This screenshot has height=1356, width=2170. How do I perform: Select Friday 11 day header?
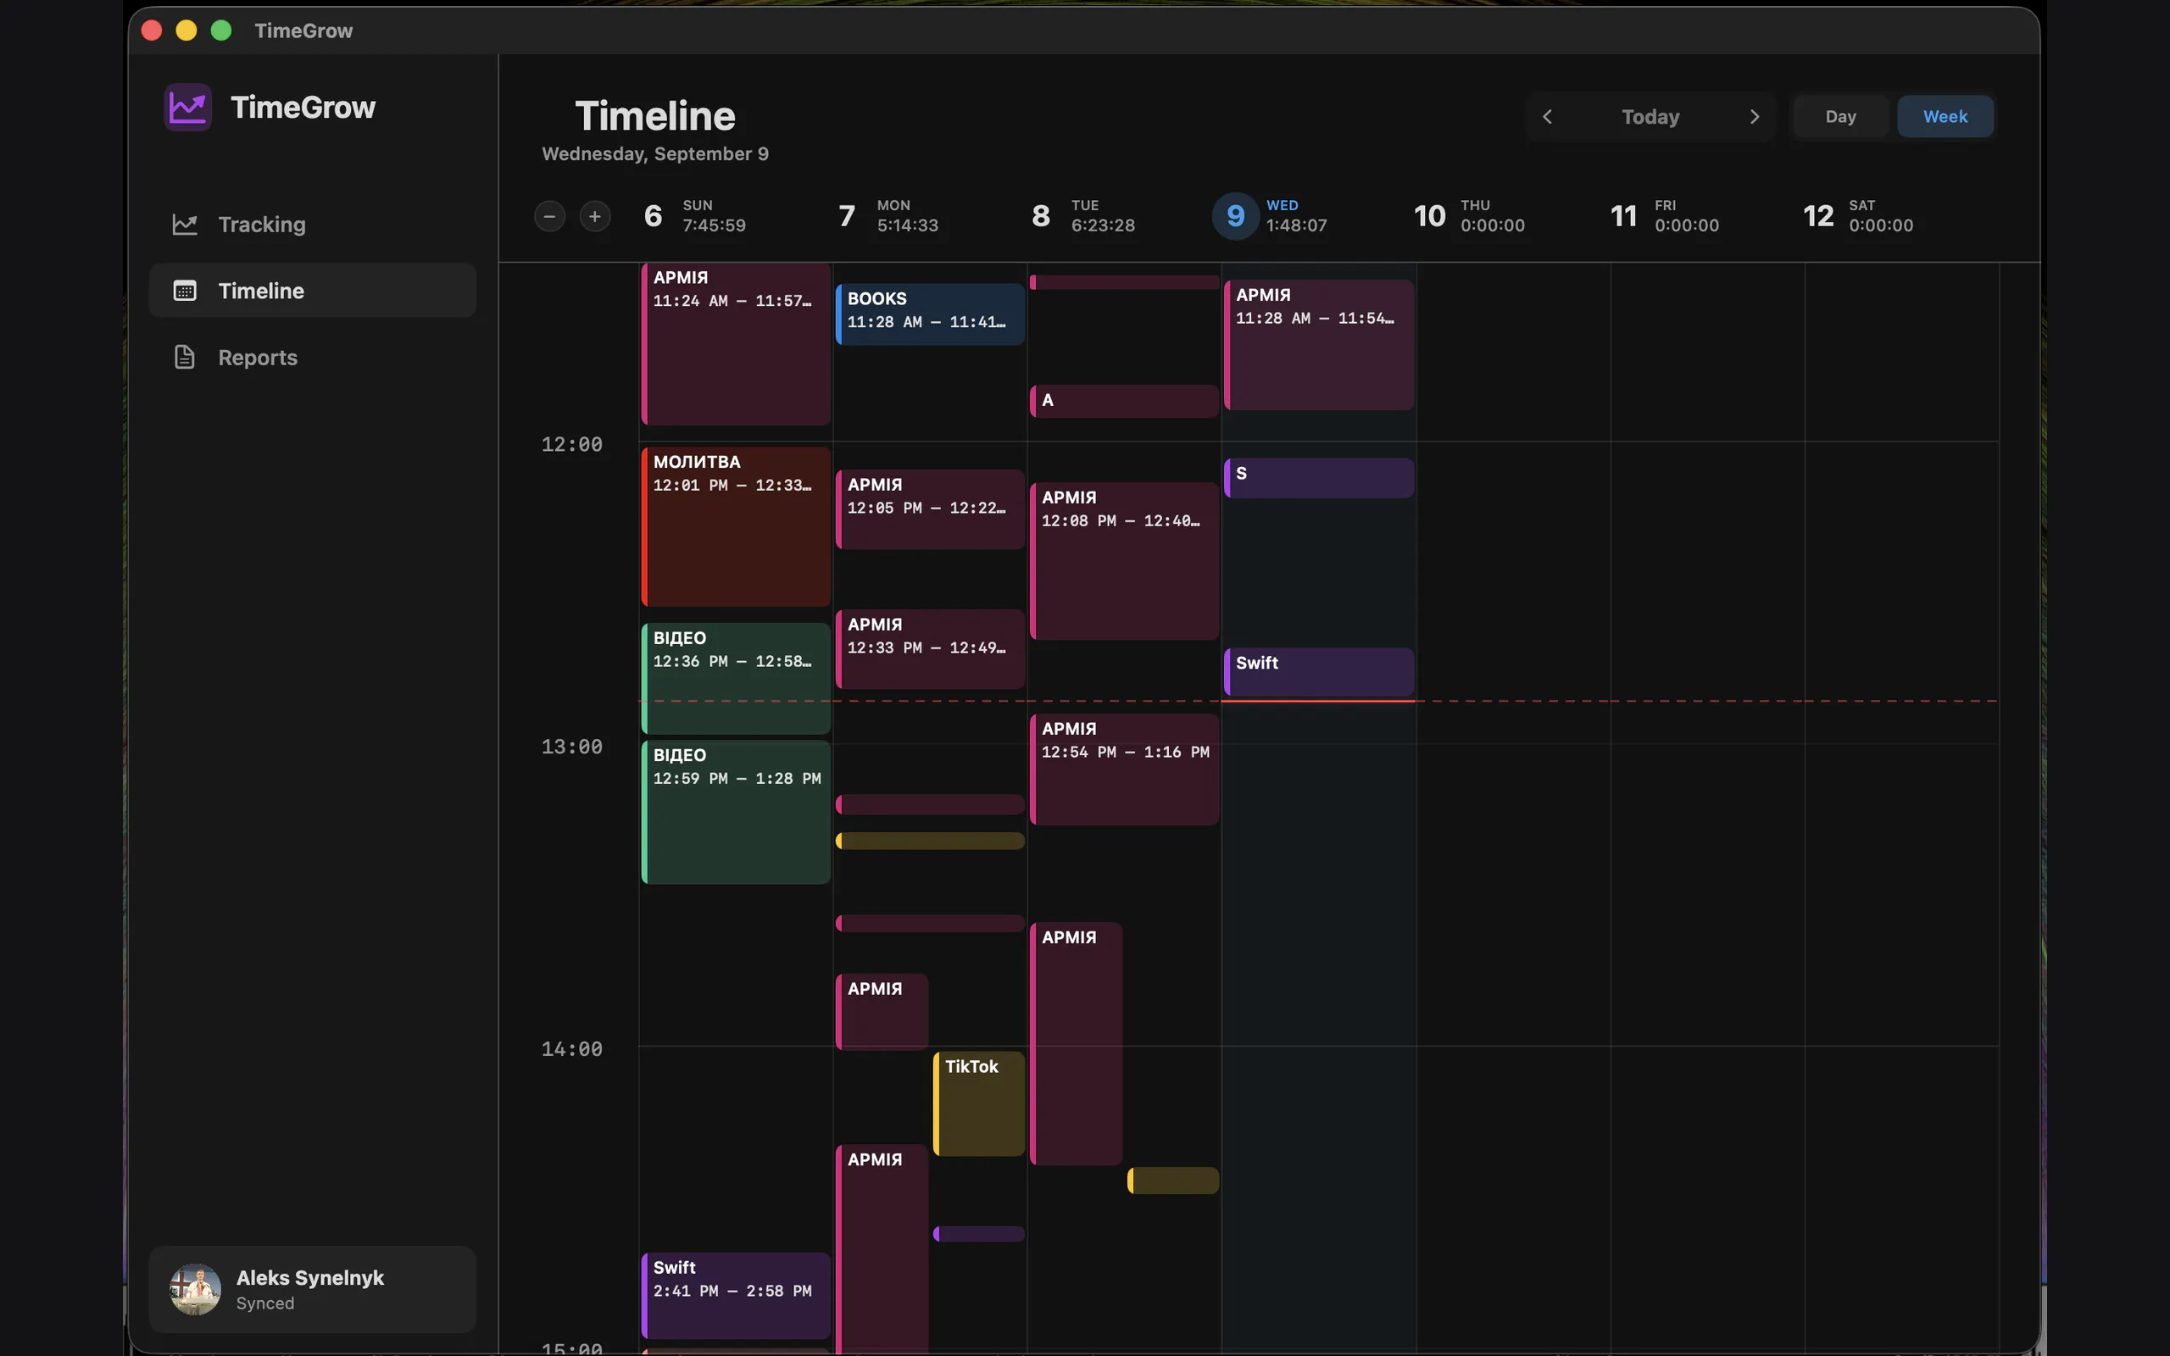tap(1664, 216)
